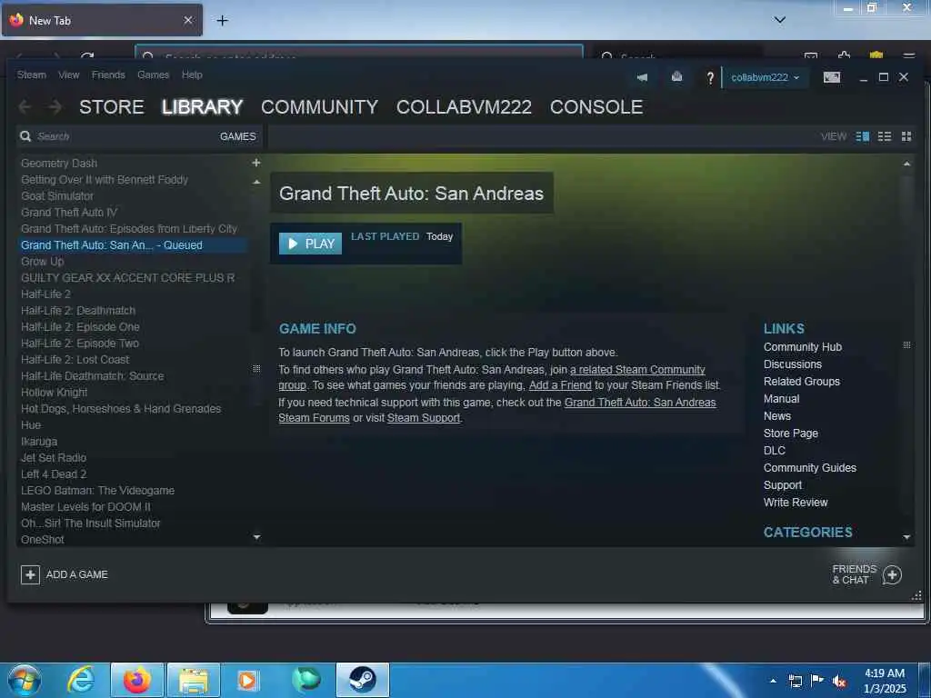Click the Steam help question mark icon
Image resolution: width=931 pixels, height=698 pixels.
click(709, 78)
